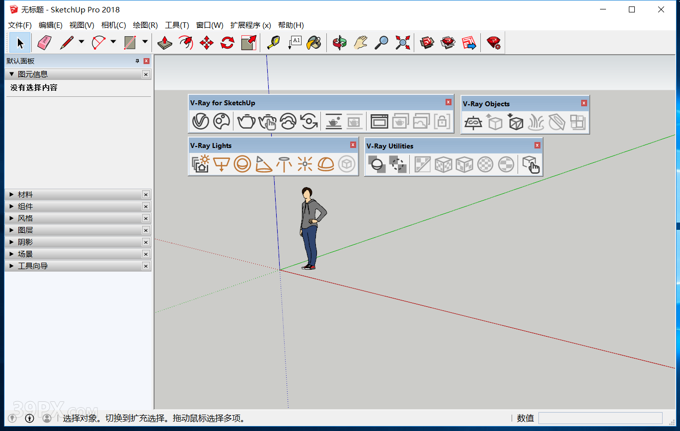Screen dimensions: 680x431
Task: Choose the Text label tool
Action: click(x=294, y=43)
